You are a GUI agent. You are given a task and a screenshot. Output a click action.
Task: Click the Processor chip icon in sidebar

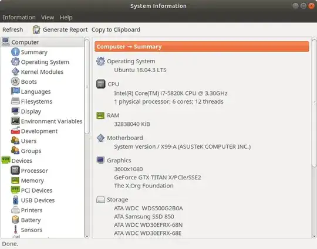tap(15, 170)
